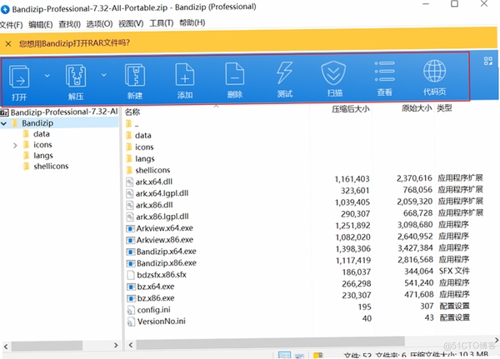The height and width of the screenshot is (359, 500).
Task: Select config.ini file
Action: pyautogui.click(x=153, y=310)
